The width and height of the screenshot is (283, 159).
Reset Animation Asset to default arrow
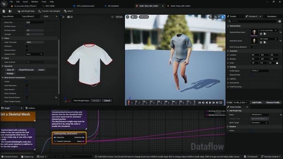click(281, 41)
